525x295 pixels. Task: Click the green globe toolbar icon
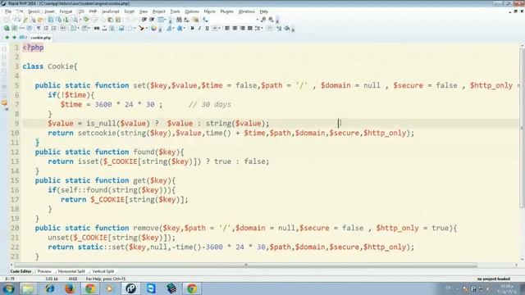7,29
